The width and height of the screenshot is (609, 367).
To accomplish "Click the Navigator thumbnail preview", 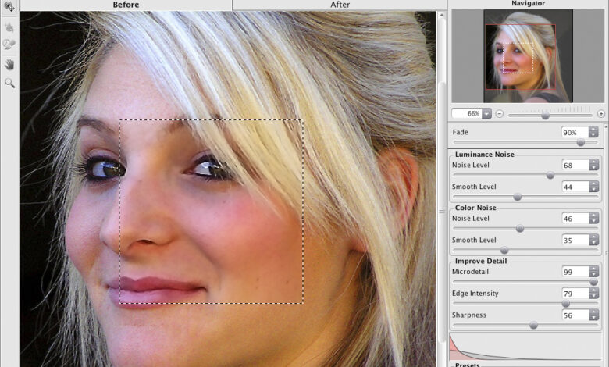I will click(520, 55).
